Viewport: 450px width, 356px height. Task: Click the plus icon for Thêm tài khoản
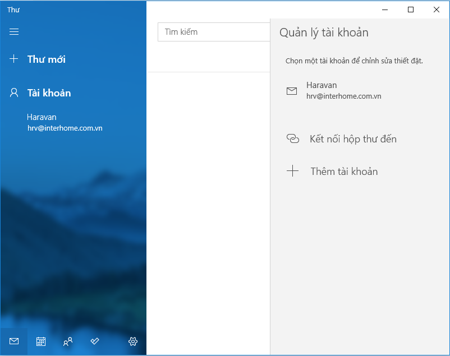tap(292, 172)
